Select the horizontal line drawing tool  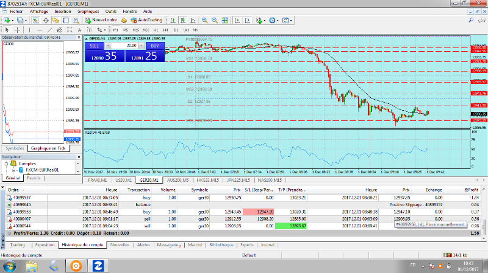tap(40, 29)
